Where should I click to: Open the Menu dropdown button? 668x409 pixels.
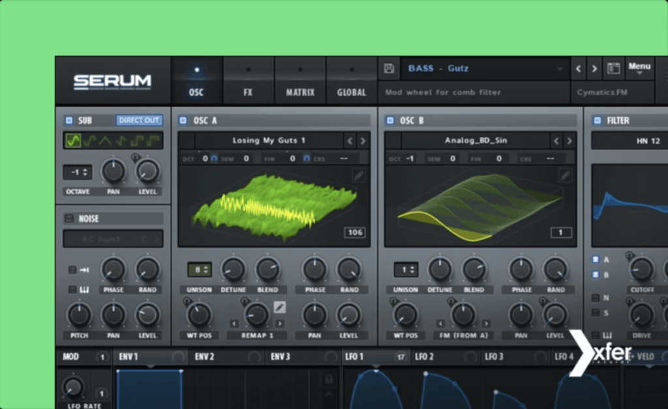(639, 68)
